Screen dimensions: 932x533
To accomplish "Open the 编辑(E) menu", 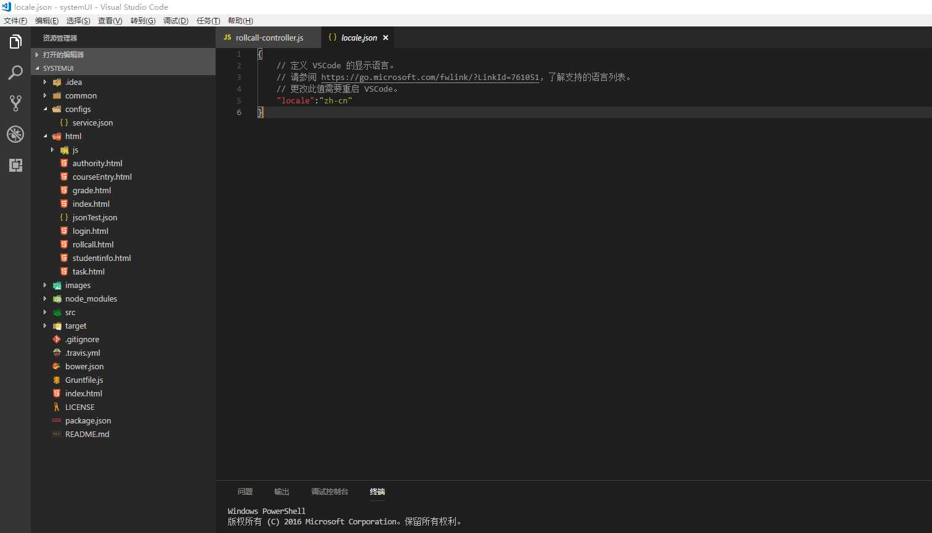I will click(x=47, y=20).
